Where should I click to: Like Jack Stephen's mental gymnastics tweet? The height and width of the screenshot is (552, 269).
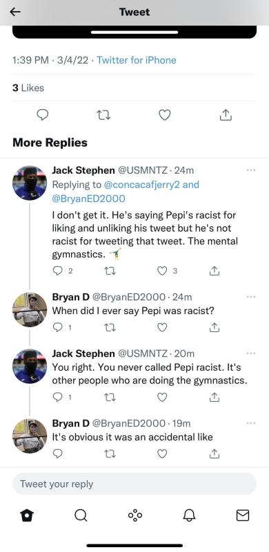click(161, 270)
